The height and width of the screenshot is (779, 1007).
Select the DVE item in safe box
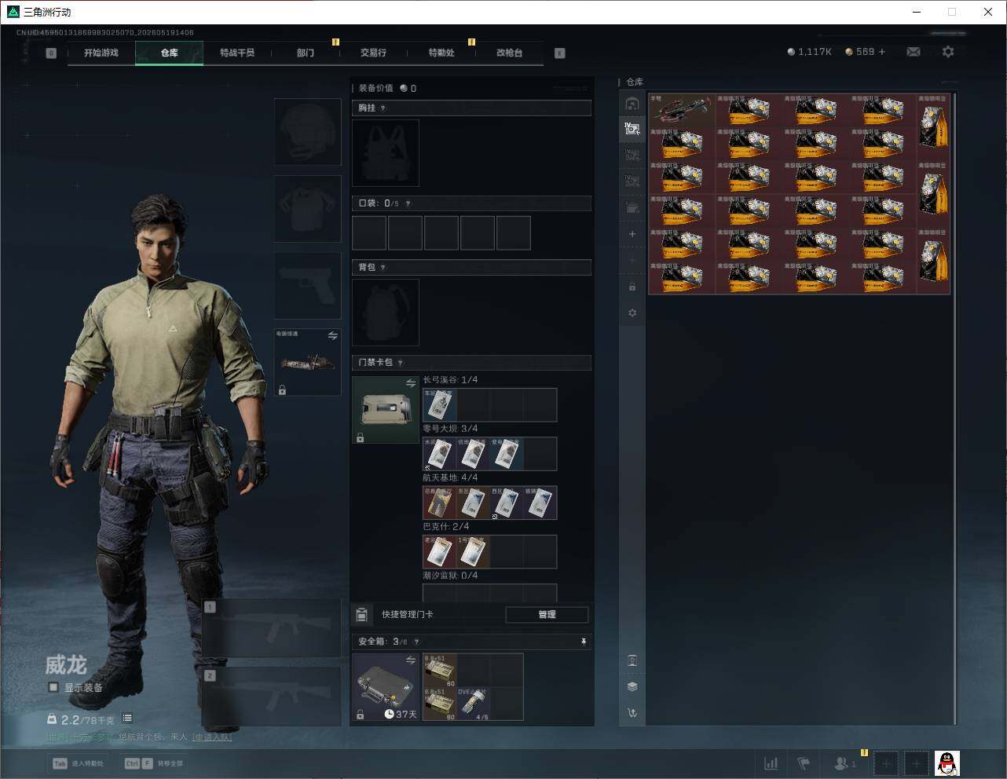(x=474, y=704)
